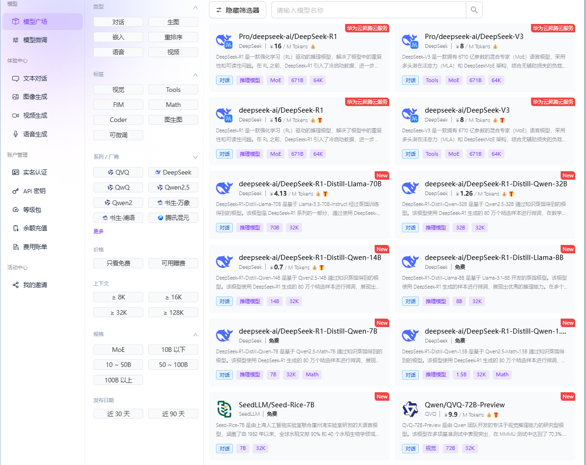
Task: Select the 近 30 天 release date filter
Action: (118, 414)
